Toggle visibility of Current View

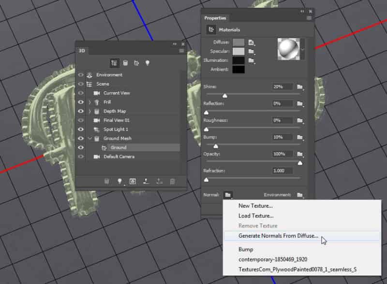[x=81, y=93]
